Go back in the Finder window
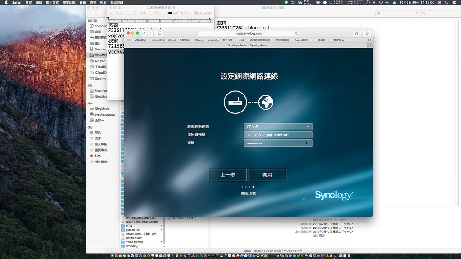Screen dimensions: 461x259 pyautogui.click(x=90, y=13)
